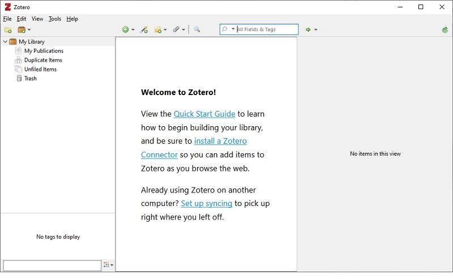This screenshot has width=453, height=279.
Task: Select My Library in the collections pane
Action: (32, 41)
